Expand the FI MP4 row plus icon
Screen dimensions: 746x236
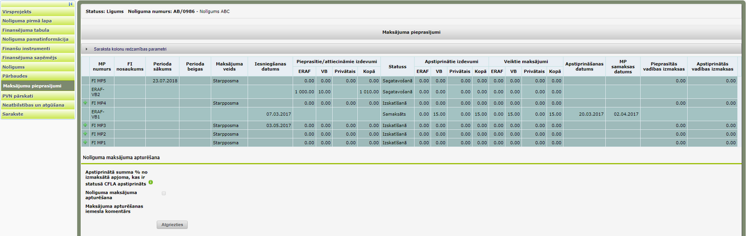click(85, 103)
